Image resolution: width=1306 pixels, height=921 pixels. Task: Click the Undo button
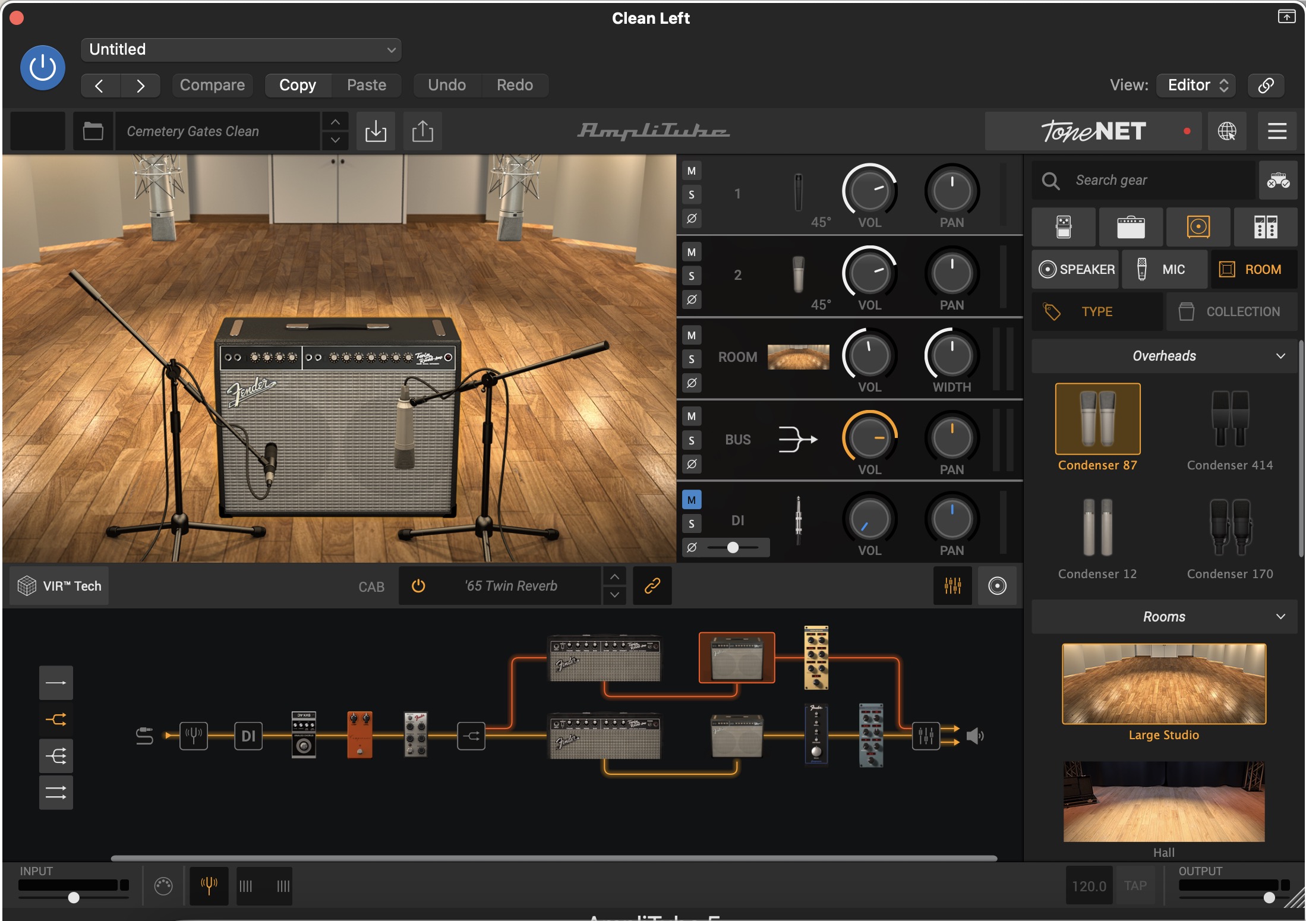click(x=447, y=85)
